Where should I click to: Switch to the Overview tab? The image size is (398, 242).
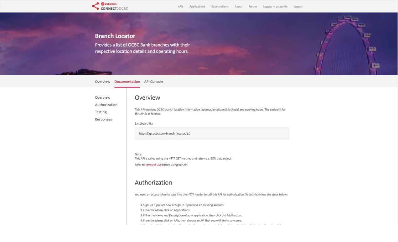pos(103,81)
